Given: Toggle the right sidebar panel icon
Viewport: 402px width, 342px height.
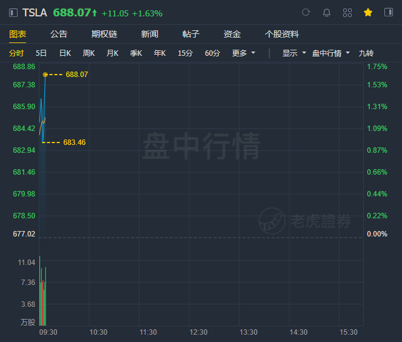Looking at the screenshot, I should [x=389, y=12].
